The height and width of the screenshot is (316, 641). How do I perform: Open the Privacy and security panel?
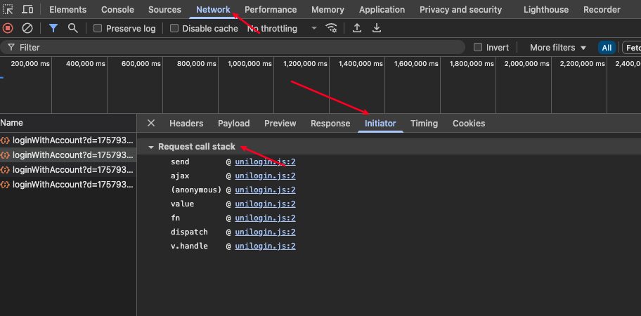(461, 9)
